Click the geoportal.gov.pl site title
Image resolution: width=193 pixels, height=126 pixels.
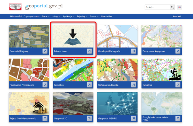point(44,6)
